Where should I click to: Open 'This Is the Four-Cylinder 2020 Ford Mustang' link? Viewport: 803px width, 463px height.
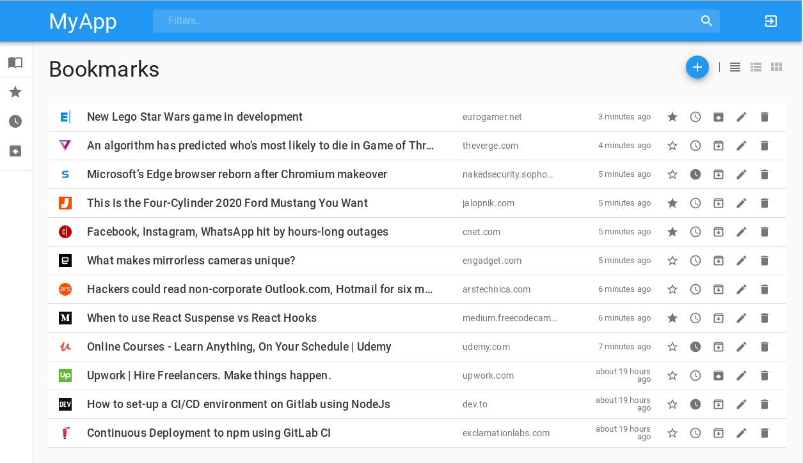(x=227, y=203)
